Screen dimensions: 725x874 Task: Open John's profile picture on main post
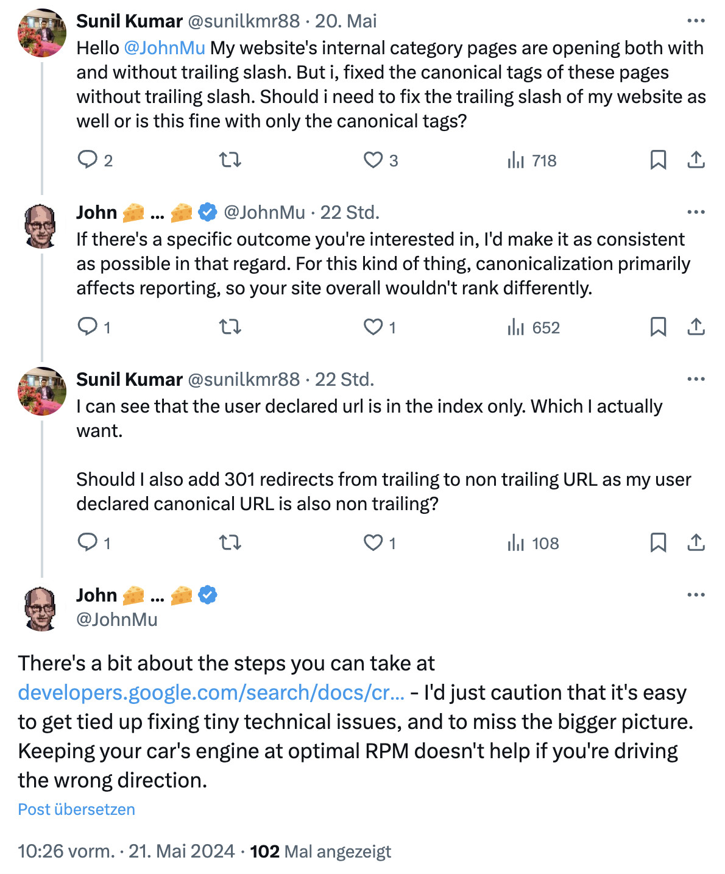pos(41,608)
